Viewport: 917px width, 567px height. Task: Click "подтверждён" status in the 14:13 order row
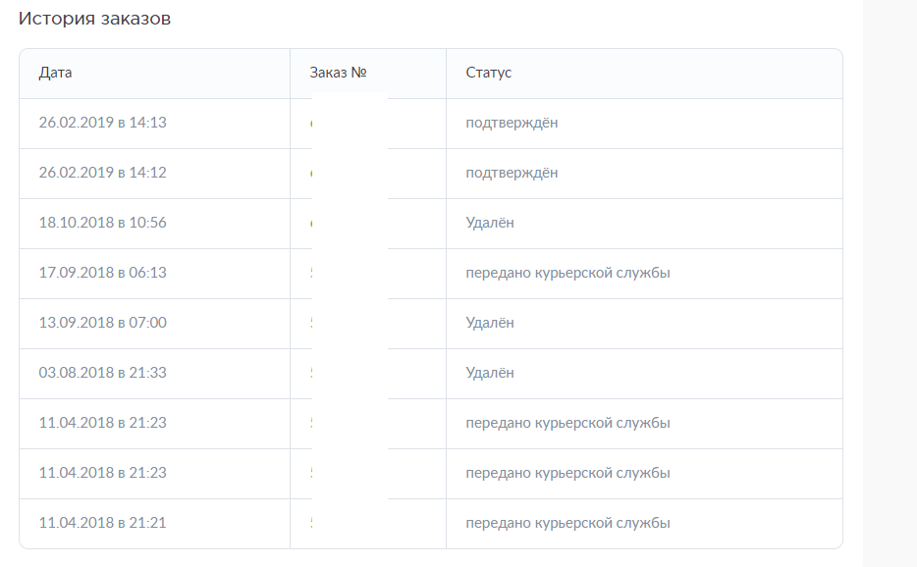512,123
